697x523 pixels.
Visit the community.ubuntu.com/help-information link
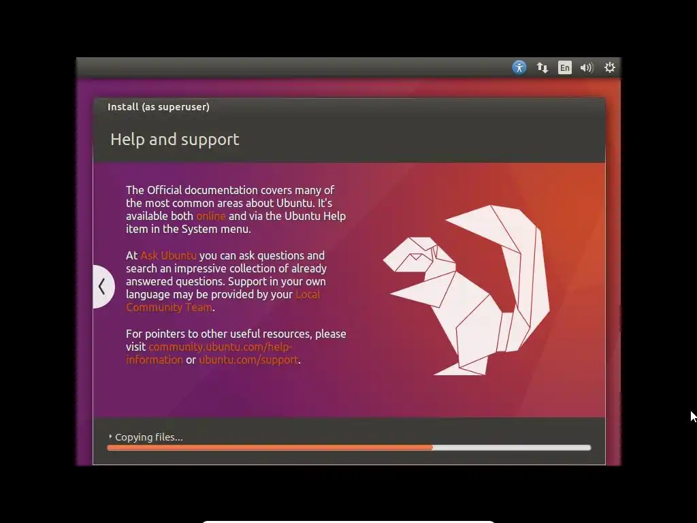coord(209,353)
